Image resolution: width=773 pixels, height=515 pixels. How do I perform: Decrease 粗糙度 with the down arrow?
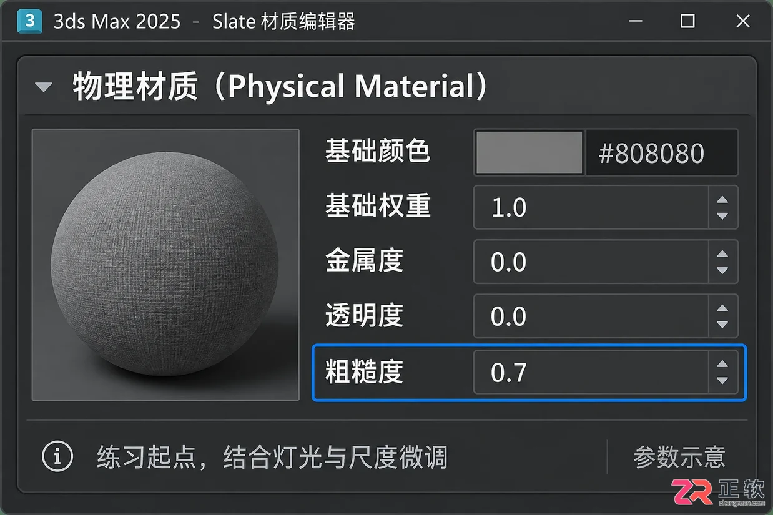click(x=722, y=380)
